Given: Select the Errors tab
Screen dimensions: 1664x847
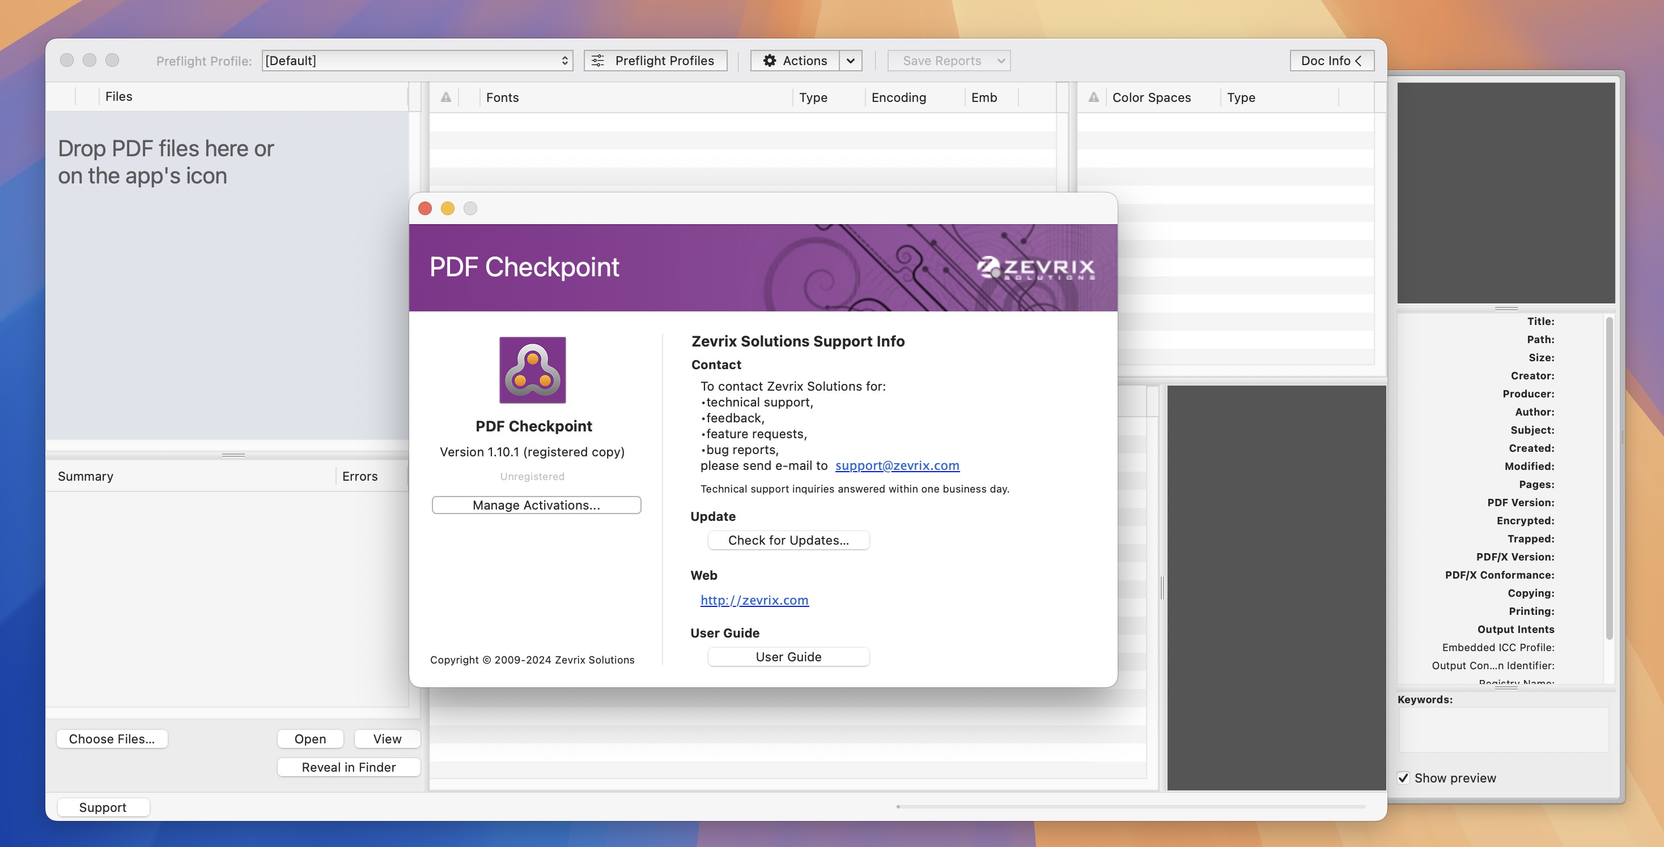Looking at the screenshot, I should [x=359, y=476].
